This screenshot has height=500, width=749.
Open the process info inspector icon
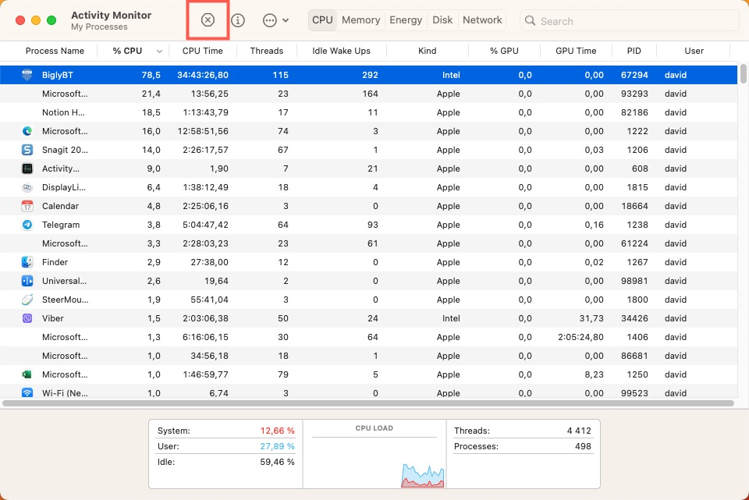click(239, 20)
